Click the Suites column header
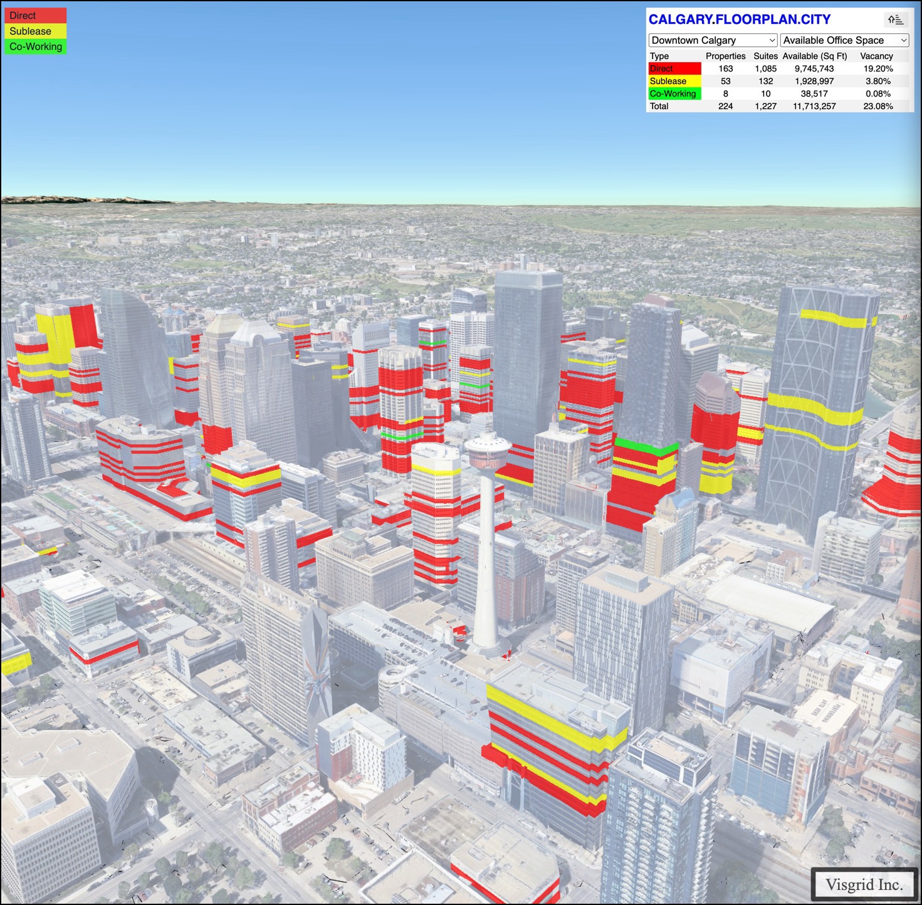This screenshot has height=905, width=922. (765, 56)
